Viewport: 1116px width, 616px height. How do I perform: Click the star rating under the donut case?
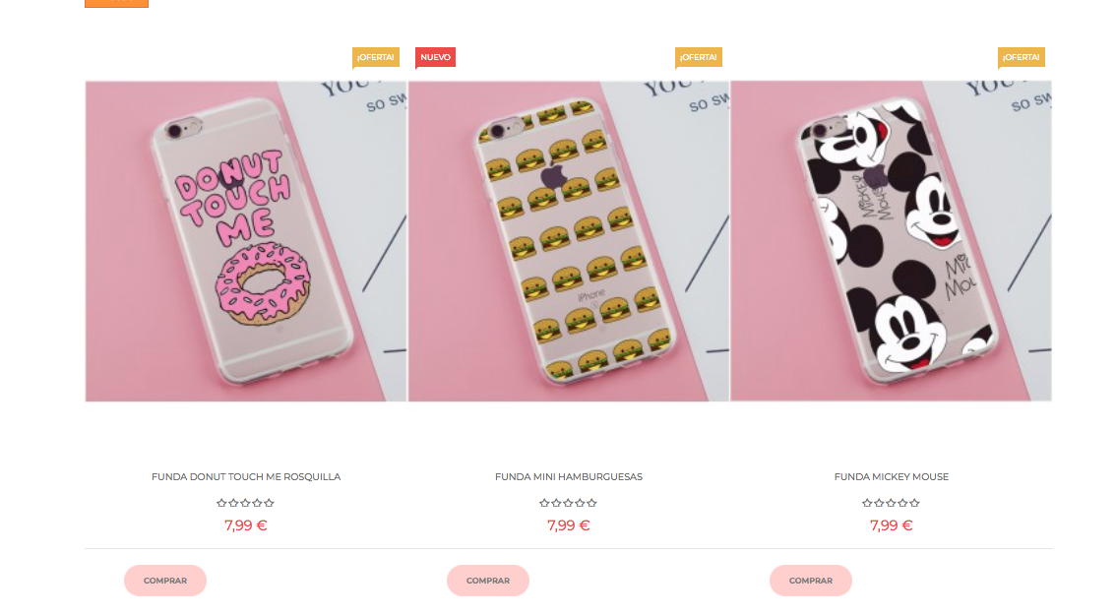(x=246, y=503)
